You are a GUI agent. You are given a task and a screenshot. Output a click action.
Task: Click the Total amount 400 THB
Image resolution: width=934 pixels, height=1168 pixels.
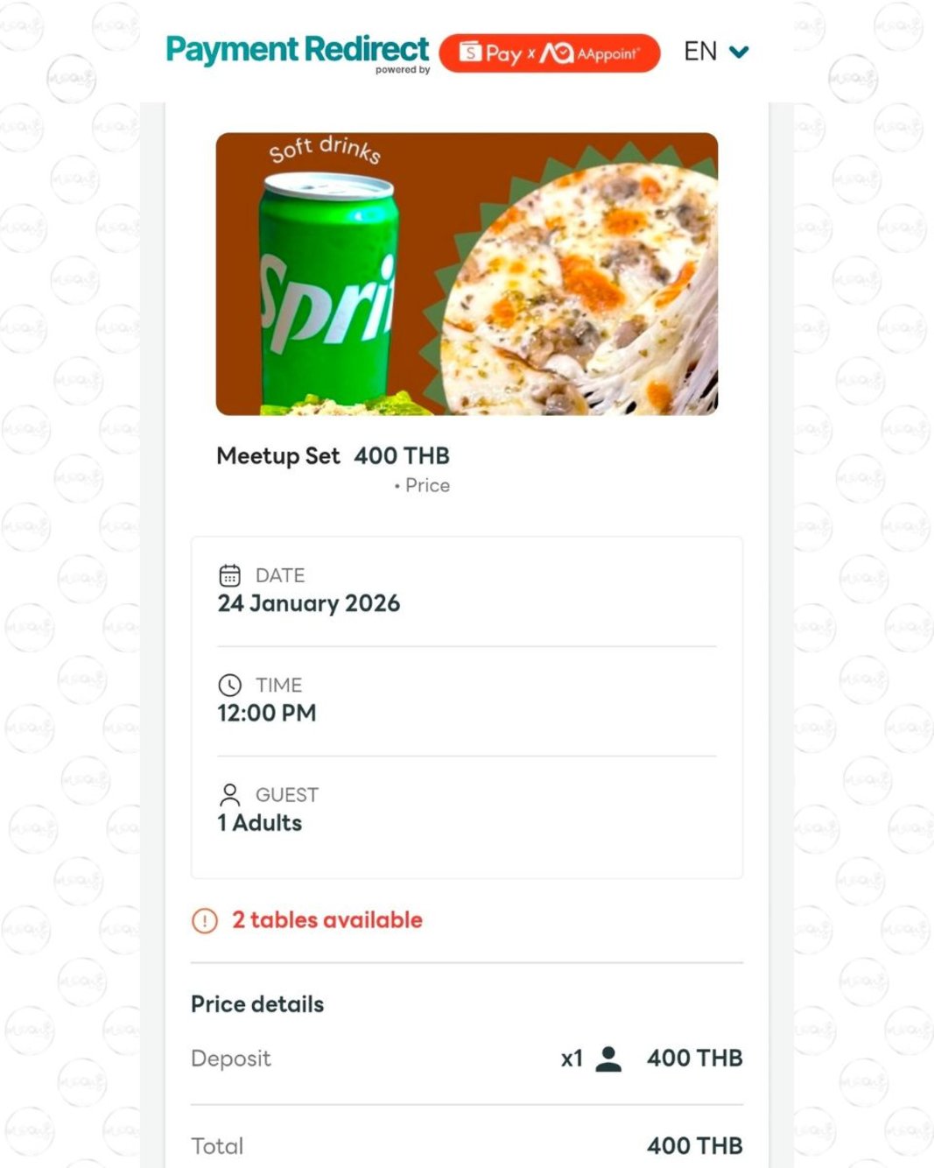(x=694, y=1145)
